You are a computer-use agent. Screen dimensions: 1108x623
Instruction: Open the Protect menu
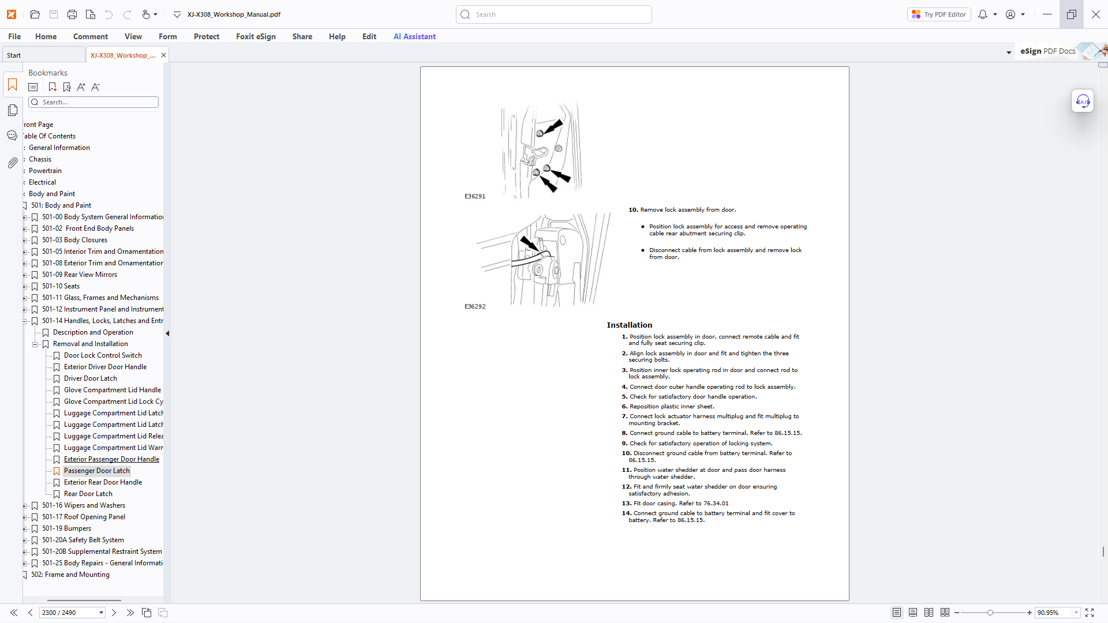(206, 36)
